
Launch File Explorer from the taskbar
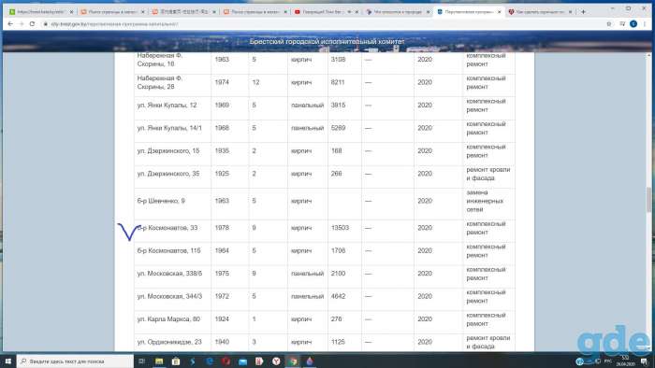(159, 361)
